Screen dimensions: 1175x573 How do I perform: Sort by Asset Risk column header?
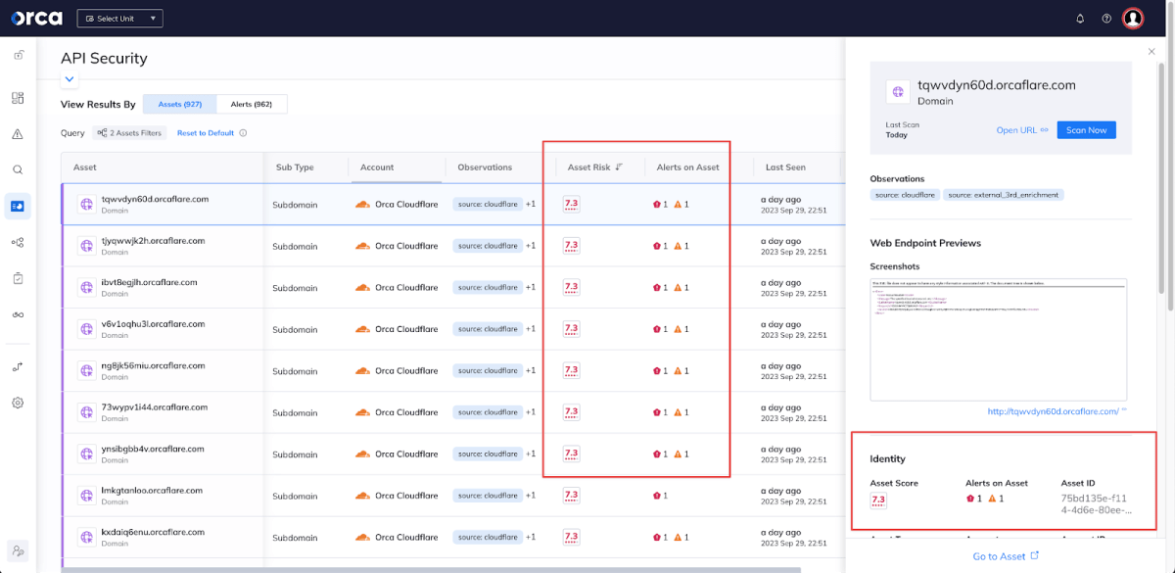pyautogui.click(x=595, y=167)
